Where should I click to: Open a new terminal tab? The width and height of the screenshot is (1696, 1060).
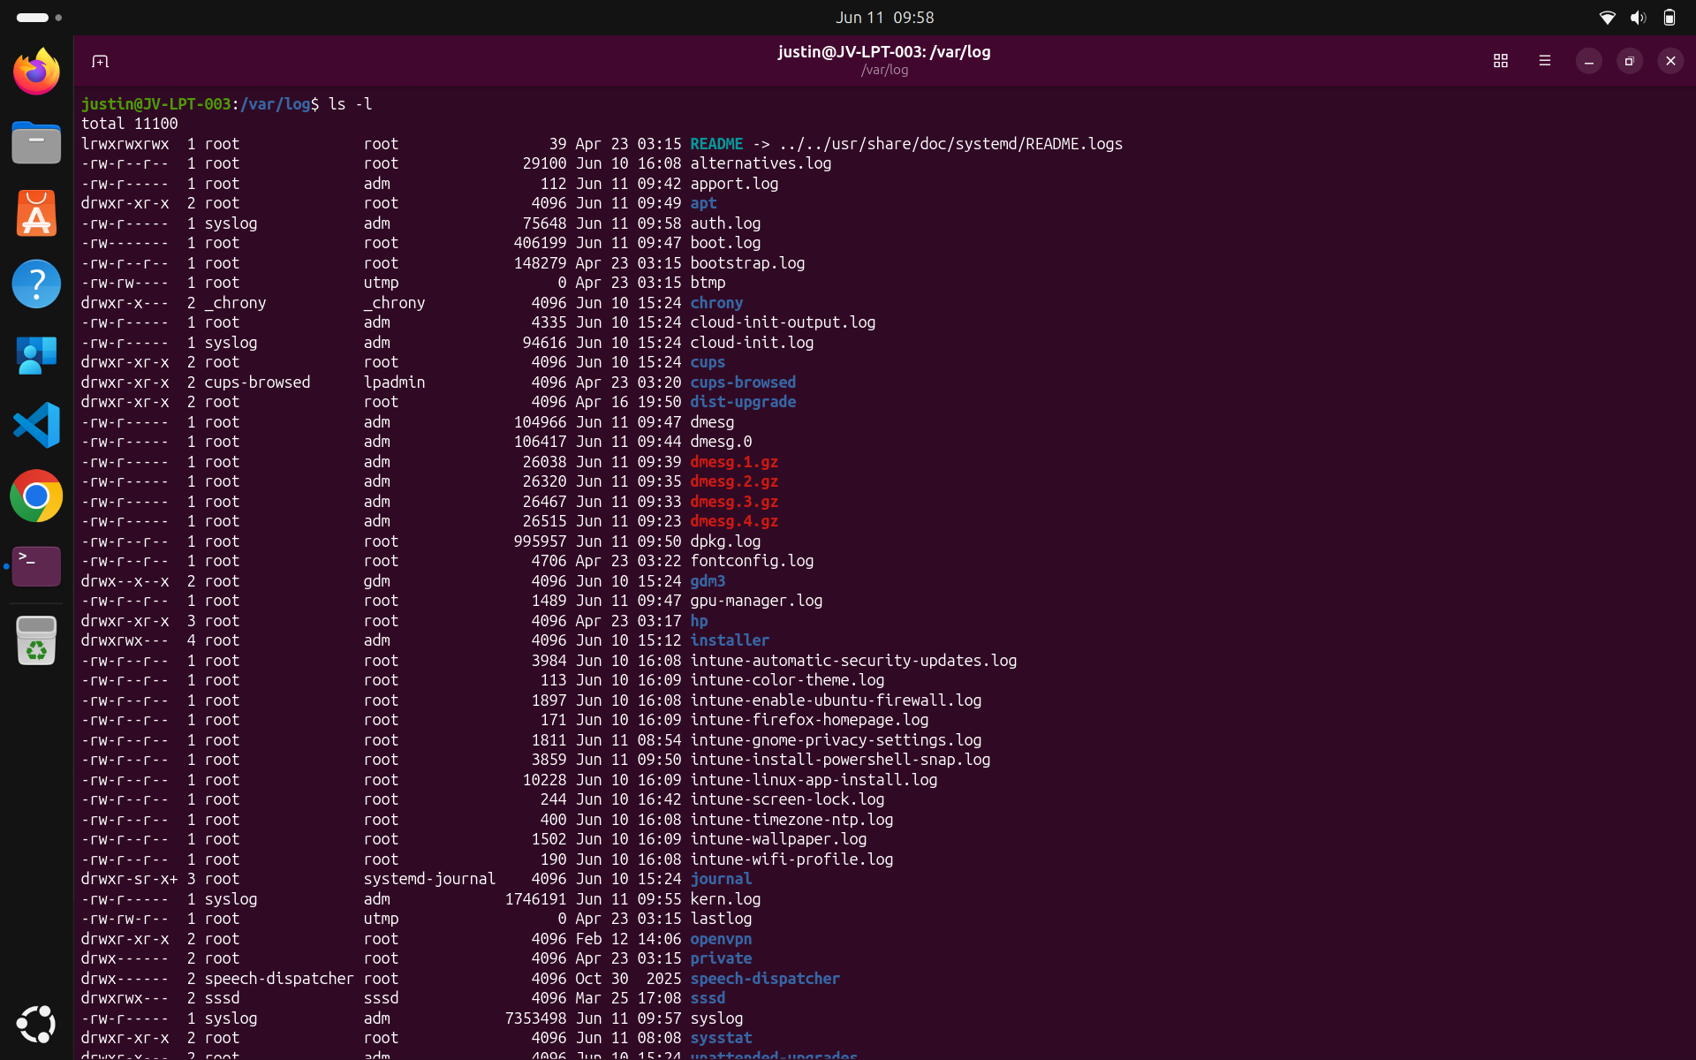tap(100, 61)
